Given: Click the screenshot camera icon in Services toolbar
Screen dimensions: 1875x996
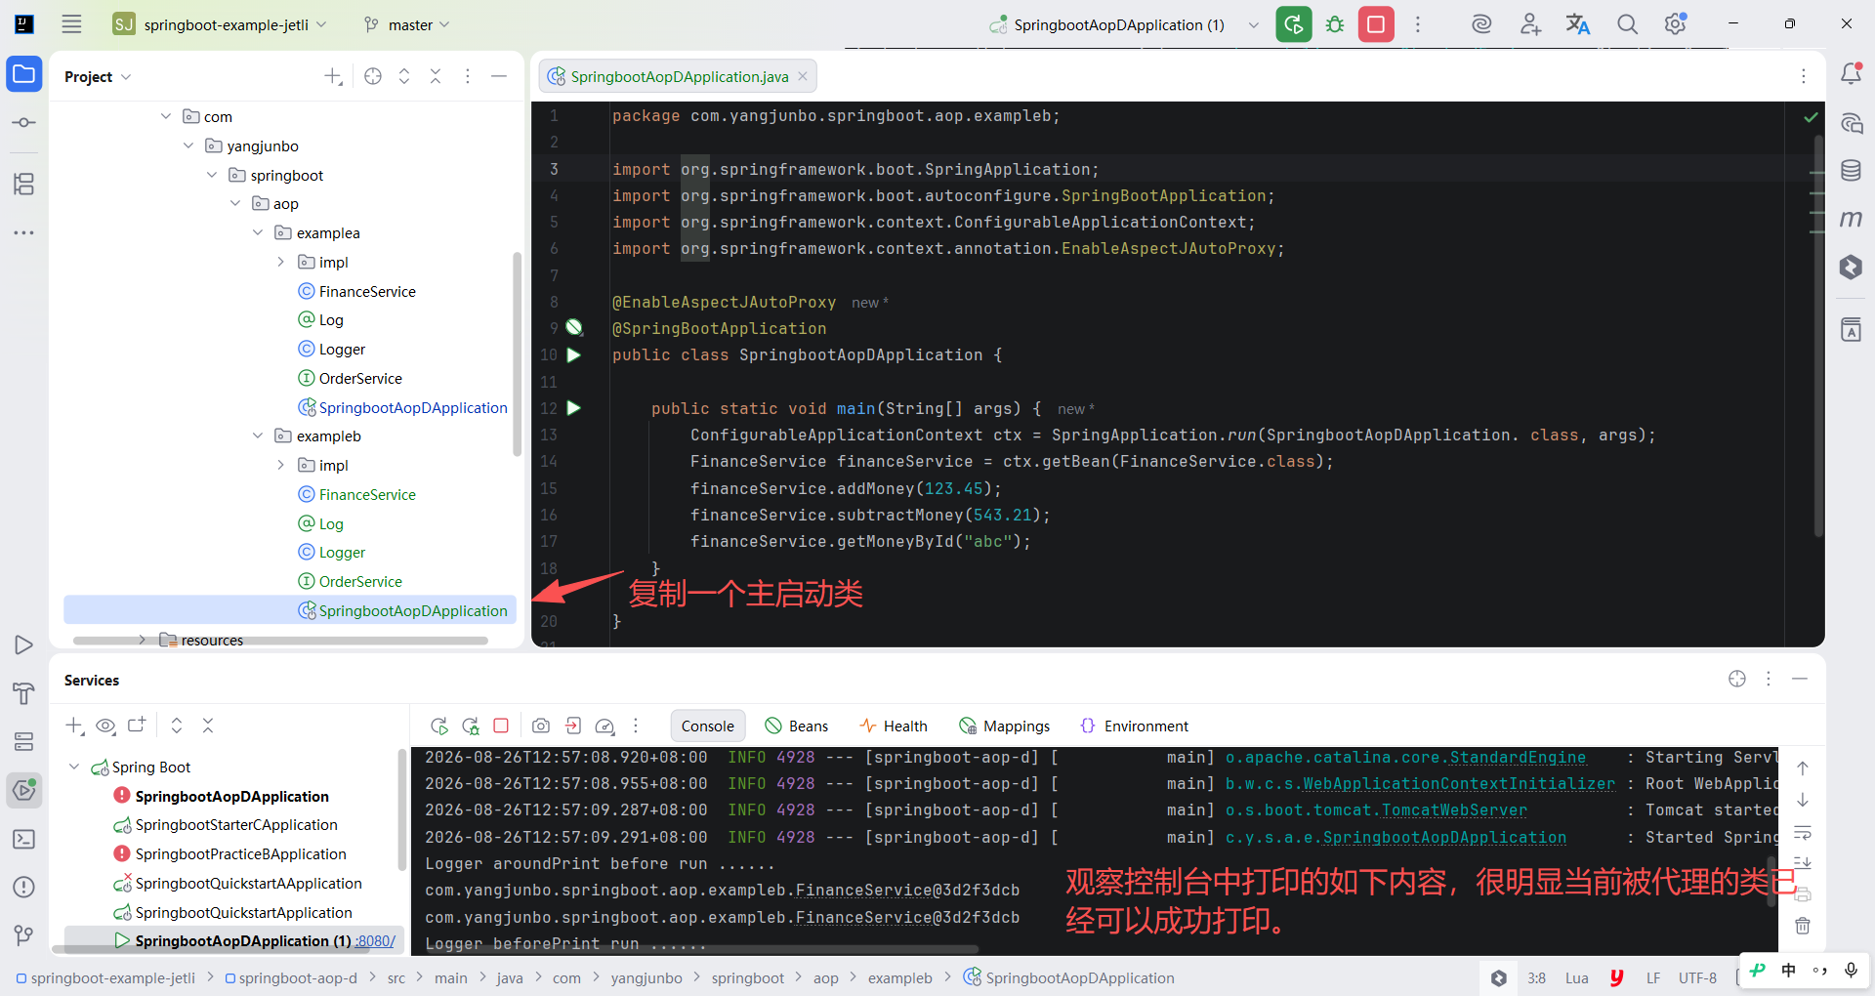Looking at the screenshot, I should coord(541,726).
